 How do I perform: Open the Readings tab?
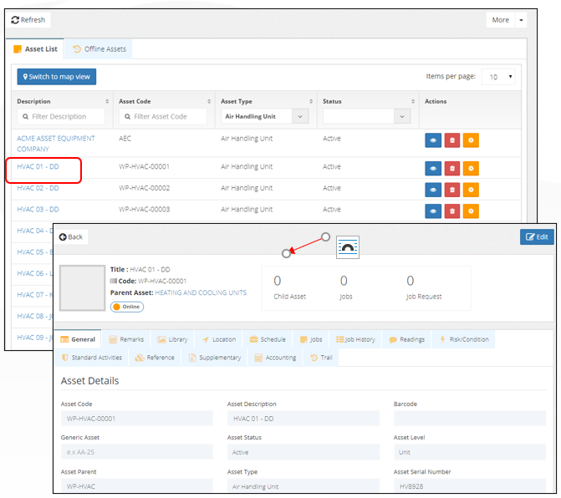(407, 339)
